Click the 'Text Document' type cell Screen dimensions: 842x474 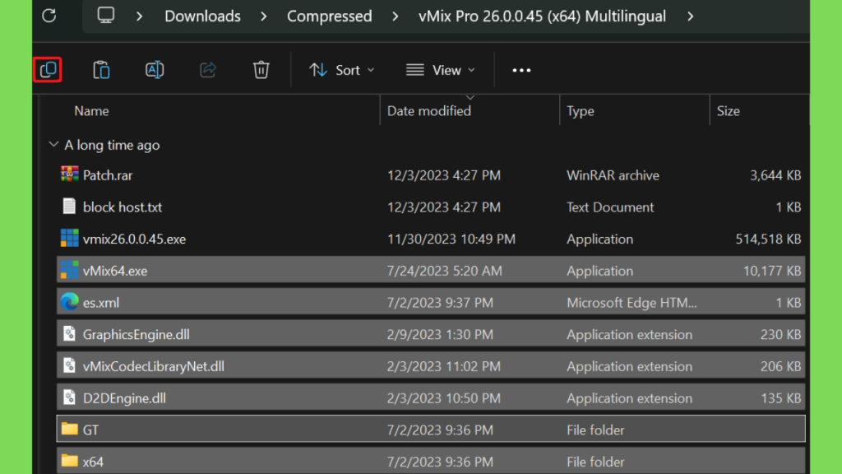(x=610, y=207)
